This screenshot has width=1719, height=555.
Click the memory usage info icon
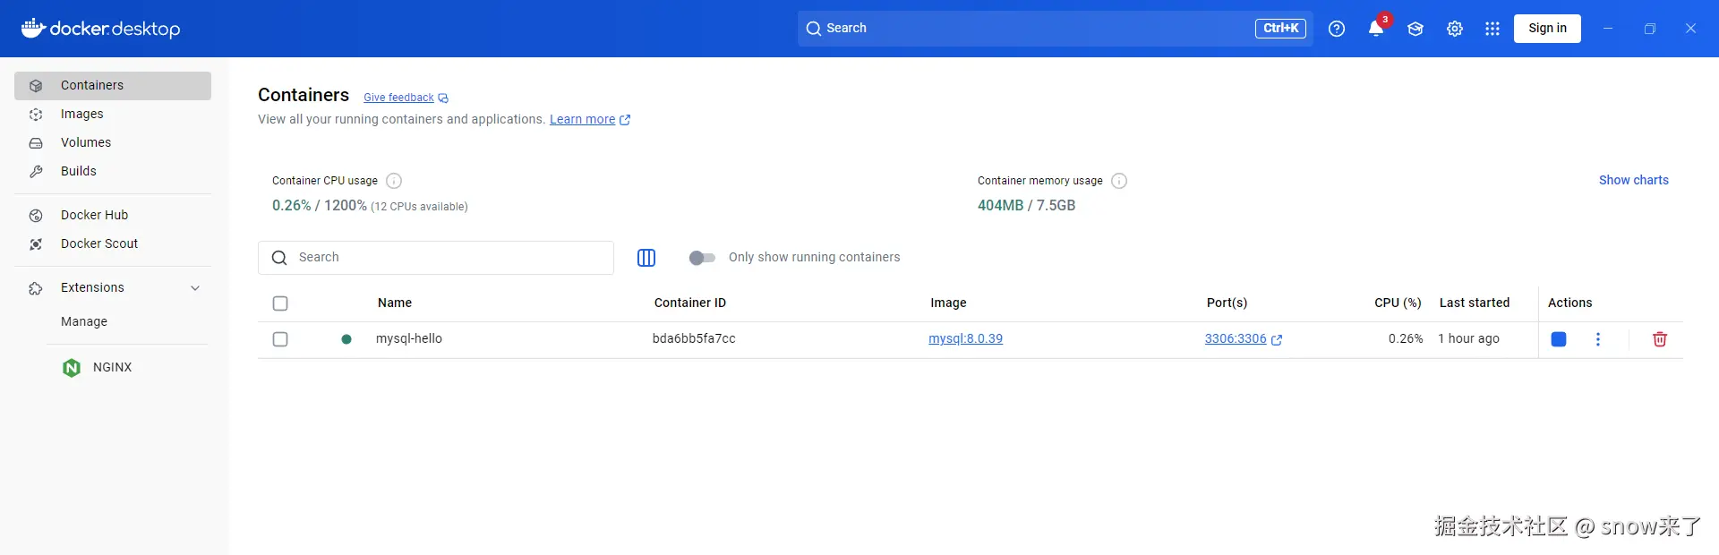tap(1119, 181)
